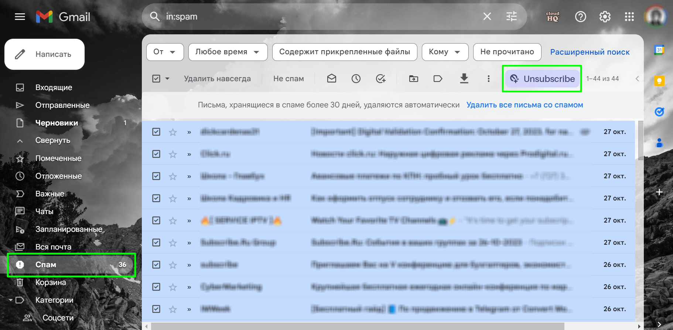Click the add to tasks icon
Viewport: 673px width, 330px height.
click(x=380, y=78)
